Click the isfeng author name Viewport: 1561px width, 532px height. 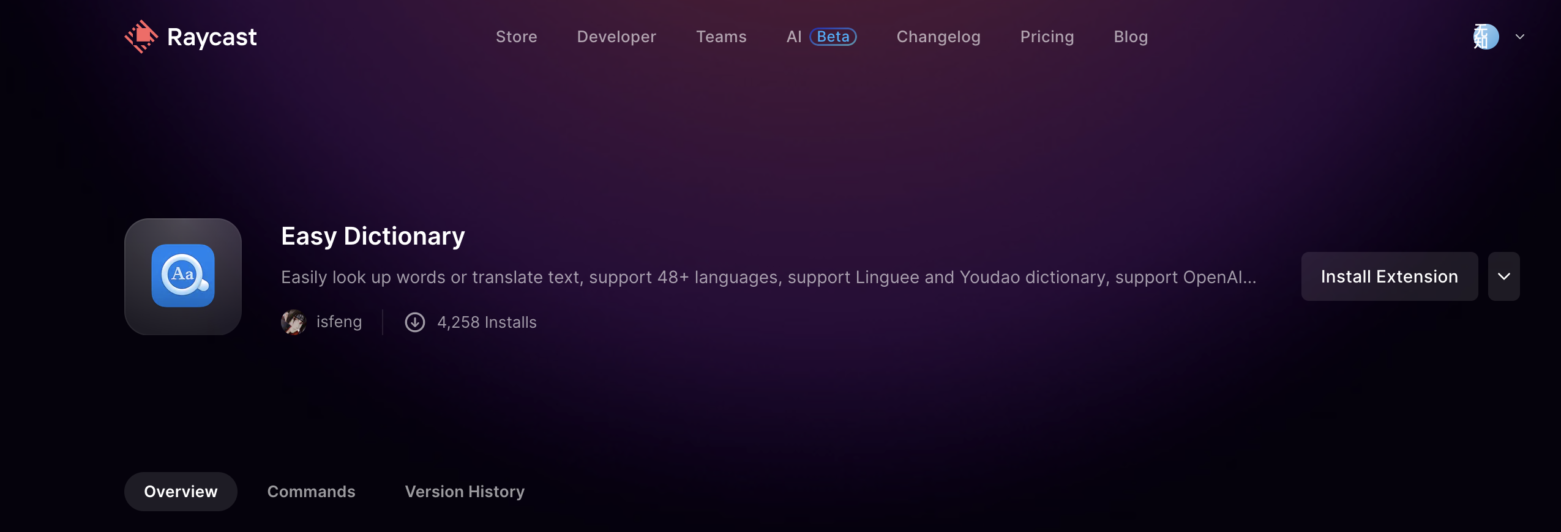[x=339, y=322]
